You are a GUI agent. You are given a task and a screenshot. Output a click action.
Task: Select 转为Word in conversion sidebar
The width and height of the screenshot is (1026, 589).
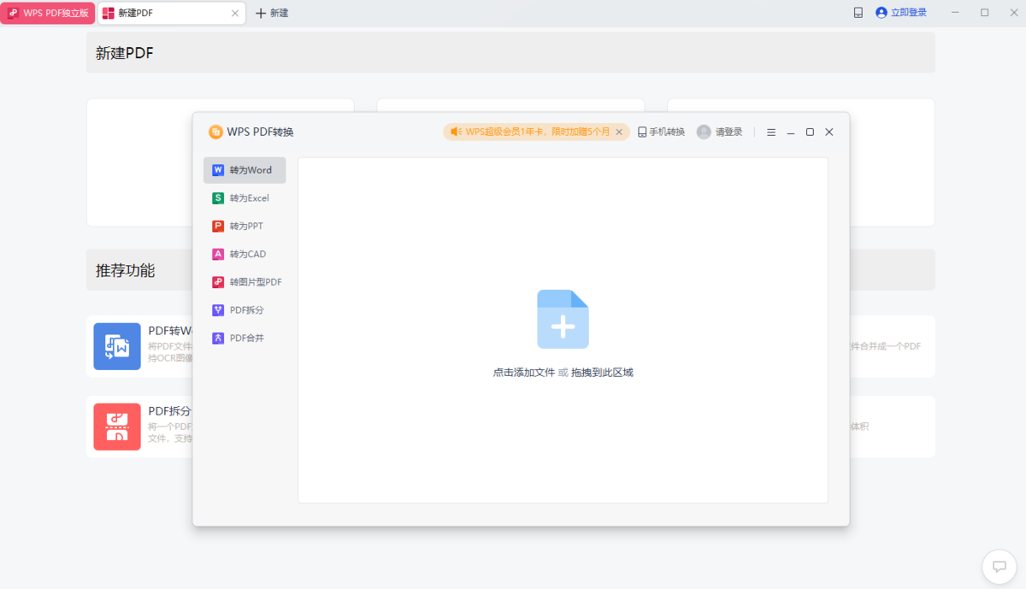[245, 170]
